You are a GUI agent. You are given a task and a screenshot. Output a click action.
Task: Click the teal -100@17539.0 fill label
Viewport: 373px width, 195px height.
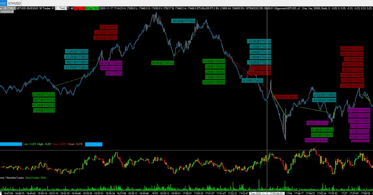click(260, 57)
